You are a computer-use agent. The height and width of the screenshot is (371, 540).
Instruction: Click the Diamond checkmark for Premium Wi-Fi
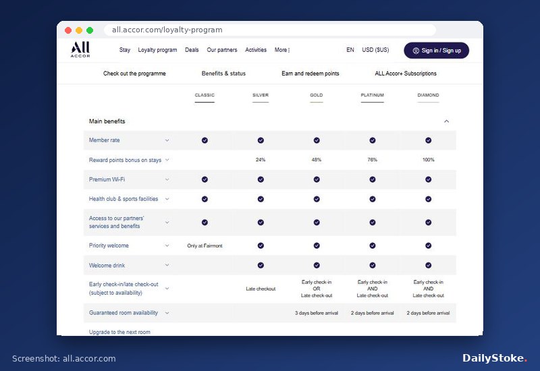pyautogui.click(x=428, y=179)
